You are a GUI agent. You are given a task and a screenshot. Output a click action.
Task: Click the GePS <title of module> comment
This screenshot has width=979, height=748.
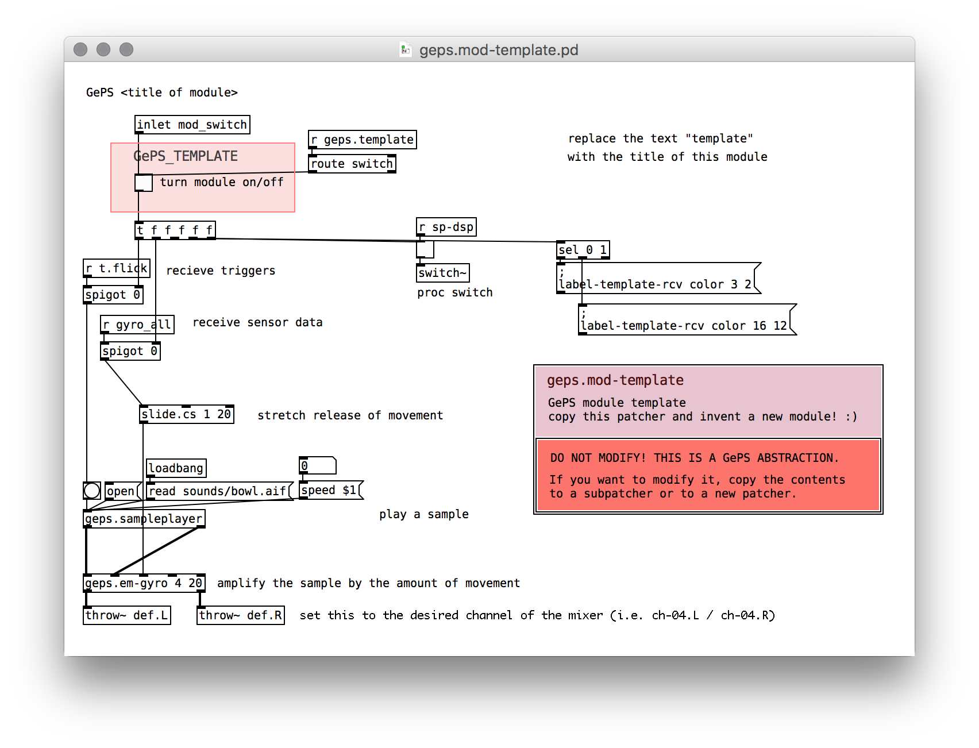(x=162, y=92)
